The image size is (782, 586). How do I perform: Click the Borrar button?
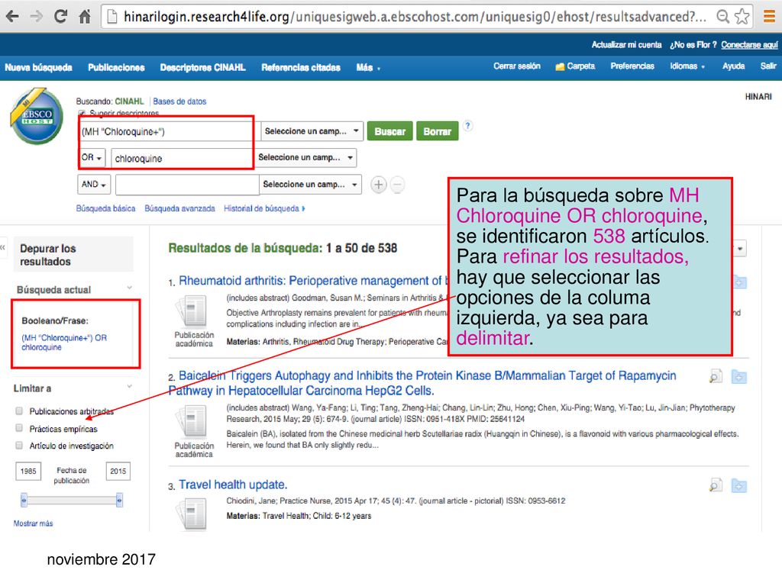click(438, 131)
